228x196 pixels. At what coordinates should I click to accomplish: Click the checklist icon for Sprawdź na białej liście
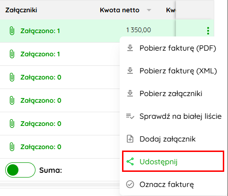pos(130,116)
